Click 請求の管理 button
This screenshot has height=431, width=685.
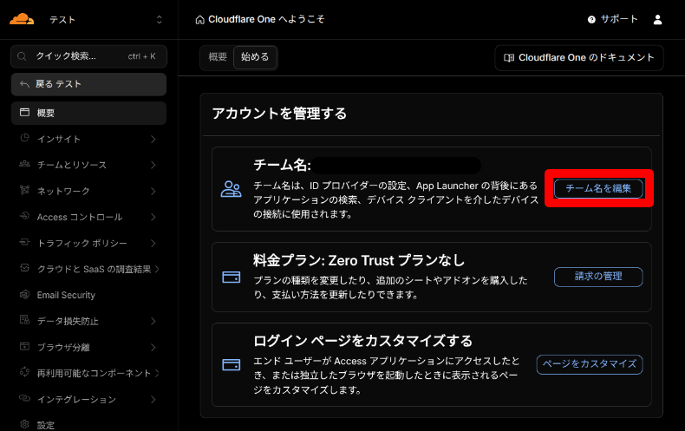598,277
